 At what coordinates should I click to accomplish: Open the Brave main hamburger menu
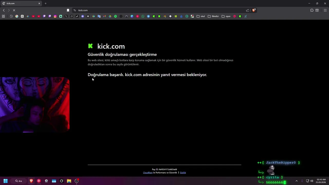tap(325, 10)
